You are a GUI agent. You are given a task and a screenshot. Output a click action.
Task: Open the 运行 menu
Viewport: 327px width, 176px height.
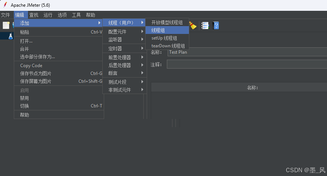click(x=48, y=15)
